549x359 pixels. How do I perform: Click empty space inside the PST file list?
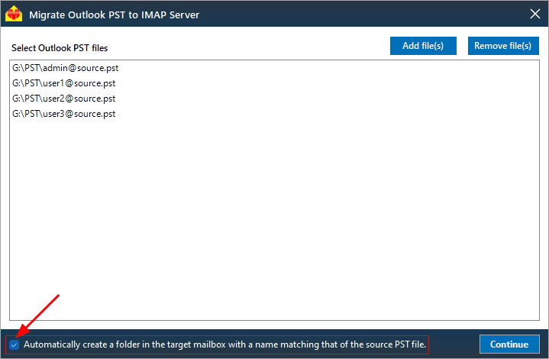tap(275, 217)
